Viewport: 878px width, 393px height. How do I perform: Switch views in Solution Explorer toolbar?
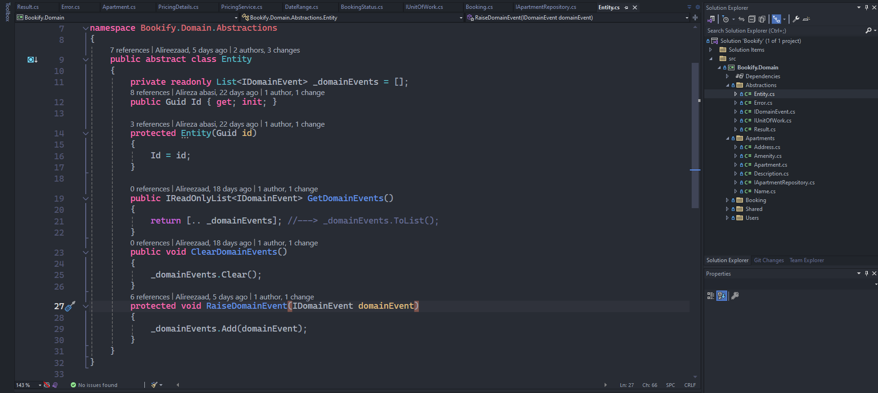[x=711, y=19]
